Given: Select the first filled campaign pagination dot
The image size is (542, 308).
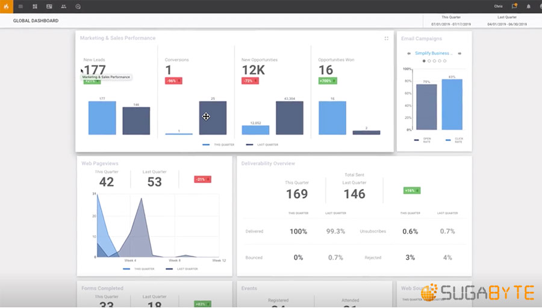Looking at the screenshot, I should coord(424,61).
